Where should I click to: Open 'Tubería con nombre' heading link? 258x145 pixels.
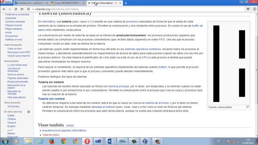pos(51,99)
